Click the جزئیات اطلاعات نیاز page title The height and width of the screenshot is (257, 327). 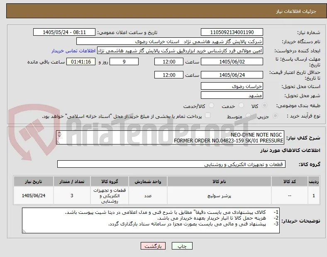(296, 11)
